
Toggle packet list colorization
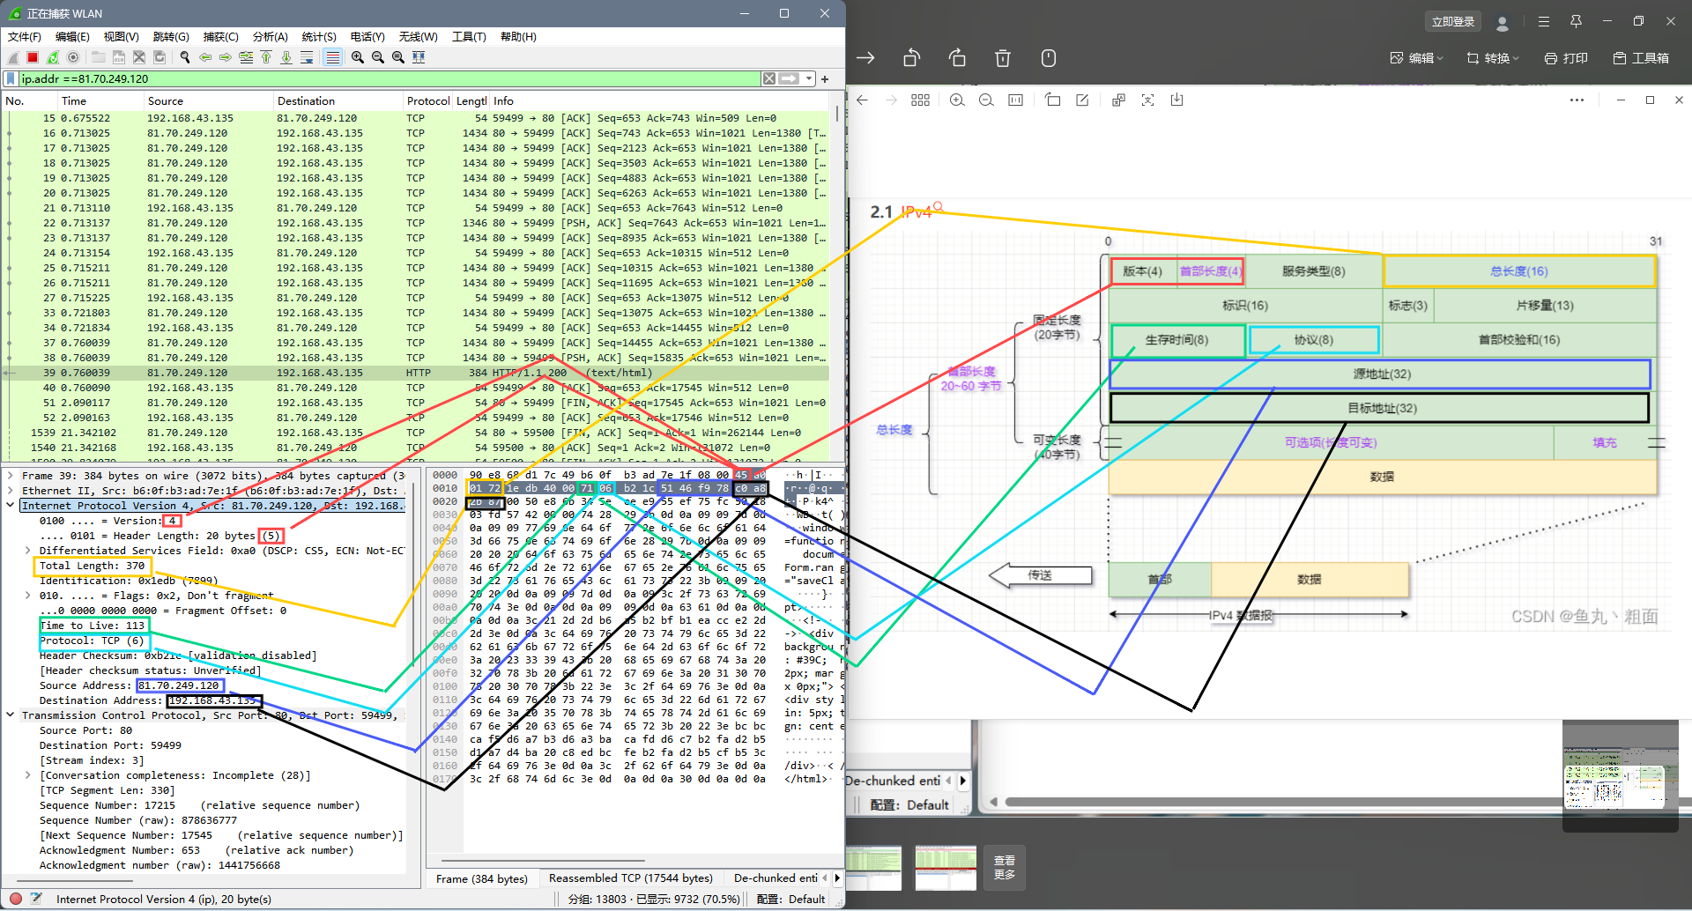332,57
